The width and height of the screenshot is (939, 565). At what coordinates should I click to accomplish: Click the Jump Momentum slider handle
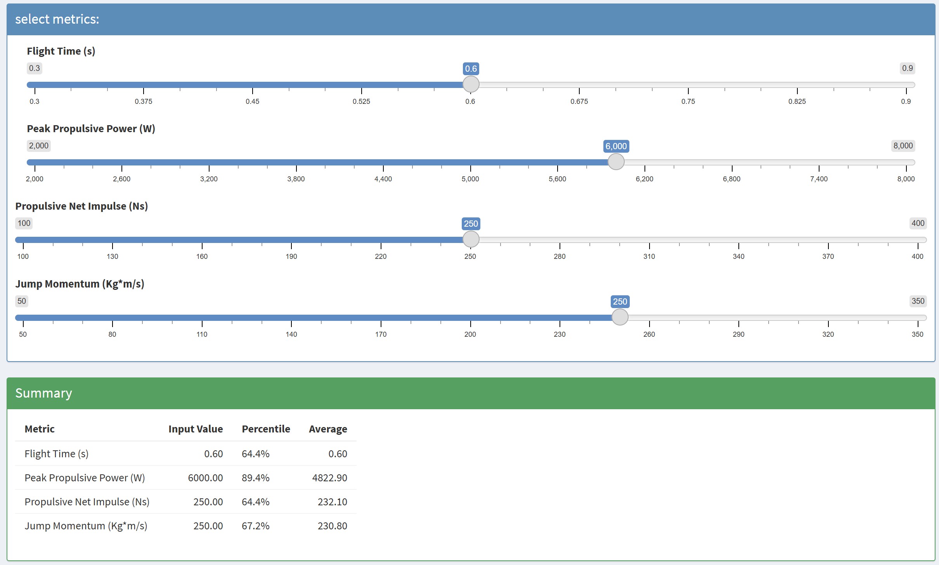click(x=620, y=317)
